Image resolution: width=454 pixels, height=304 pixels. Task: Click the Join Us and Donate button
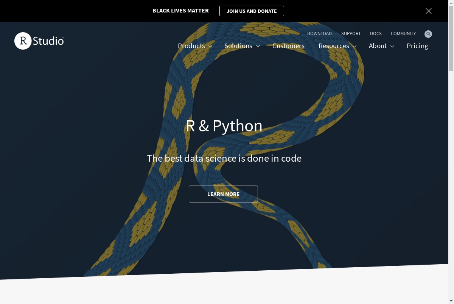(252, 11)
